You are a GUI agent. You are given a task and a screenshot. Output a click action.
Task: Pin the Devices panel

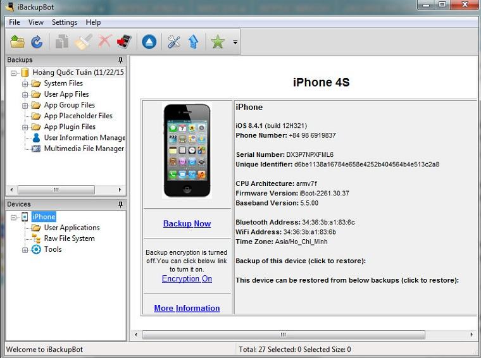click(120, 204)
